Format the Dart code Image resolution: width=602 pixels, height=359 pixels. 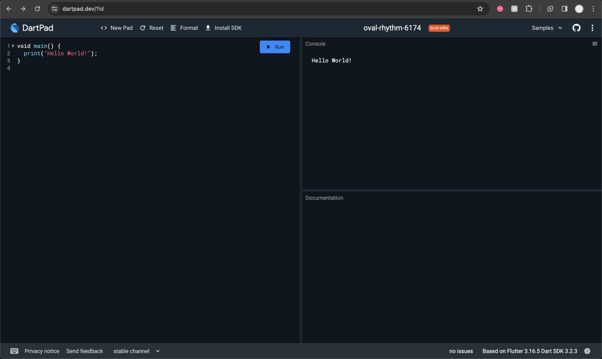(184, 28)
